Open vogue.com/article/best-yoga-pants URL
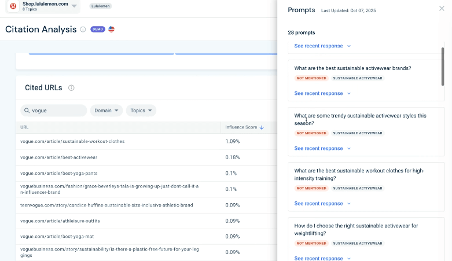 pos(59,174)
